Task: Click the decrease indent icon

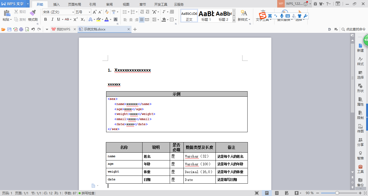Action: pos(142,12)
